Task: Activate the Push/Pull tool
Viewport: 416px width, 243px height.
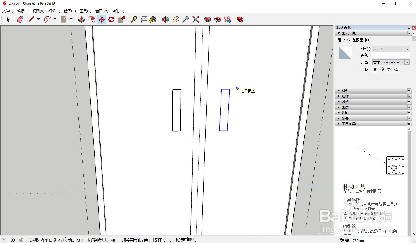Action: (82, 19)
